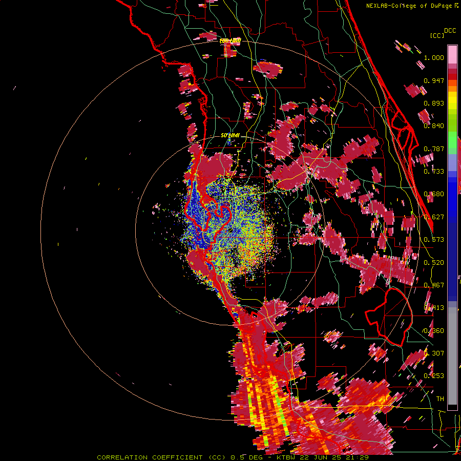Select the 0.520 scale value
The image size is (461, 461).
coord(434,263)
